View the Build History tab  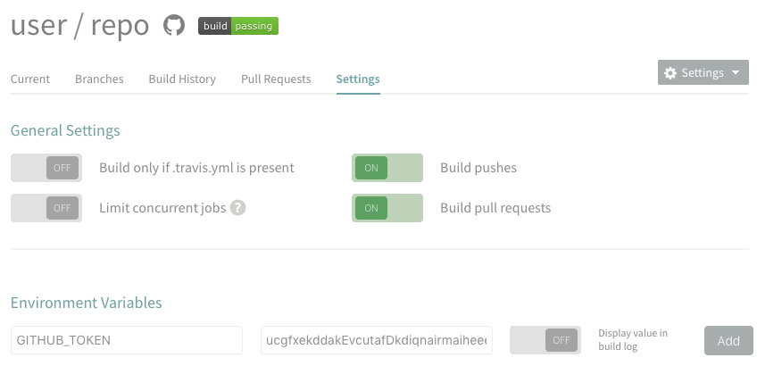click(182, 79)
